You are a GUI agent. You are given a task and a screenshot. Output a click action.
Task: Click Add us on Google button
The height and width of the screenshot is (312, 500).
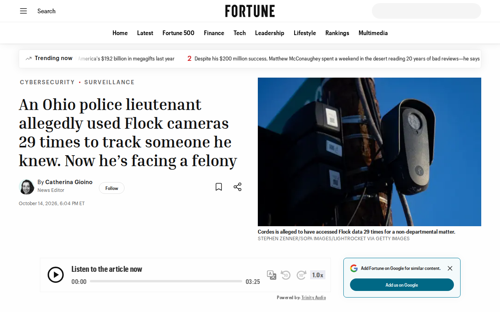(x=402, y=285)
